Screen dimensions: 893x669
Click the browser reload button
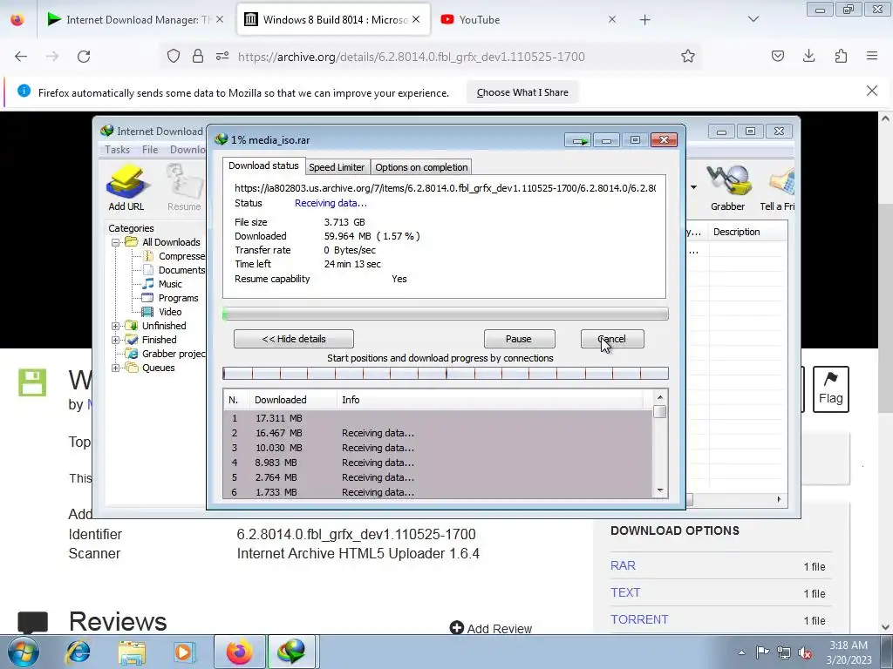pos(84,57)
